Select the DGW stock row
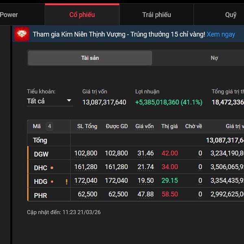Screen dimensions: 244x244 pos(41,154)
